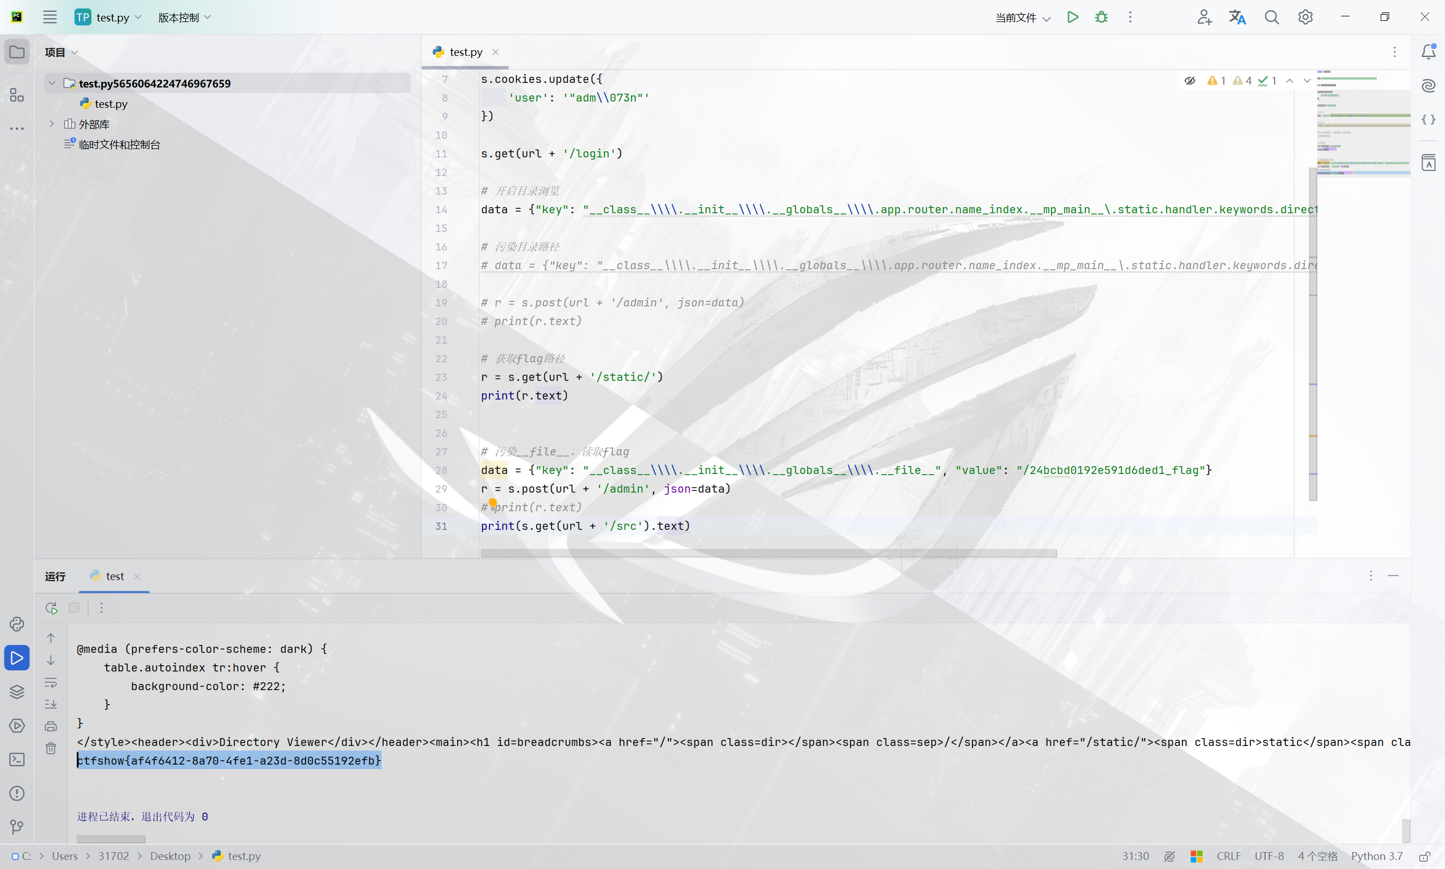Viewport: 1445px width, 869px height.
Task: Run the current file with green play
Action: 1072,17
